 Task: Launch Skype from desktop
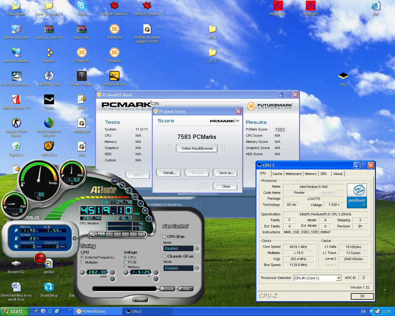click(81, 8)
